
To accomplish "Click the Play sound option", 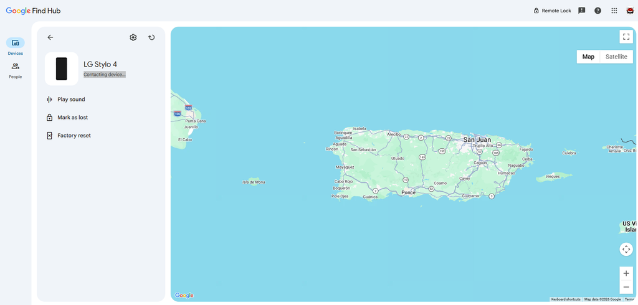I will [71, 99].
